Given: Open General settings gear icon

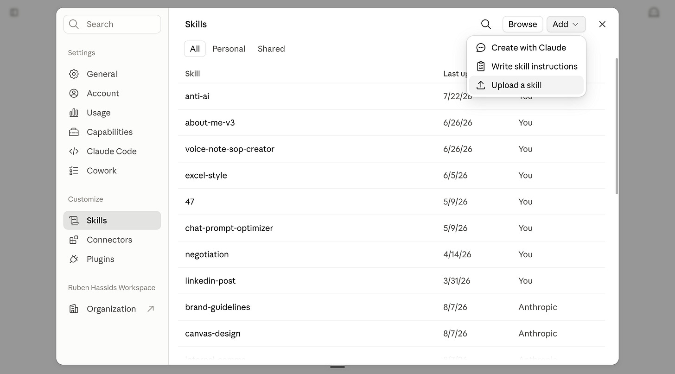Looking at the screenshot, I should tap(74, 74).
